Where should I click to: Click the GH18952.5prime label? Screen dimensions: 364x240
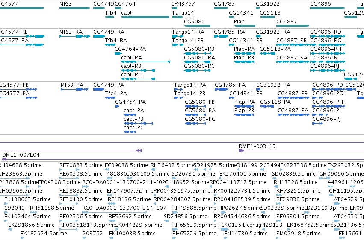pyautogui.click(x=187, y=182)
